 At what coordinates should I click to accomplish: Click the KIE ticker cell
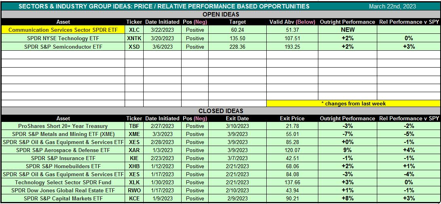click(x=134, y=158)
